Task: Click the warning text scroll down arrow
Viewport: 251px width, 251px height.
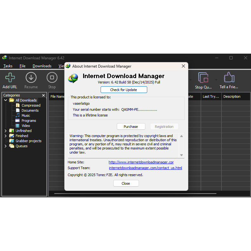Action: click(182, 155)
